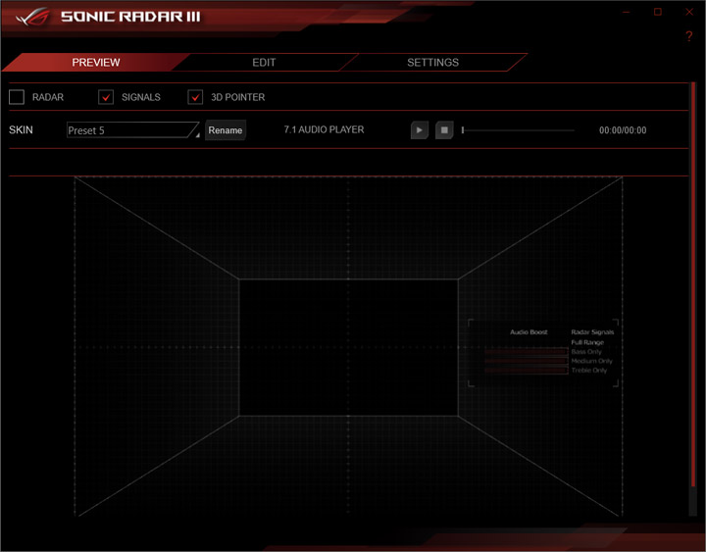Screen dimensions: 706x552
Task: Click the vertical scrollbar on right edge
Action: click(x=693, y=284)
